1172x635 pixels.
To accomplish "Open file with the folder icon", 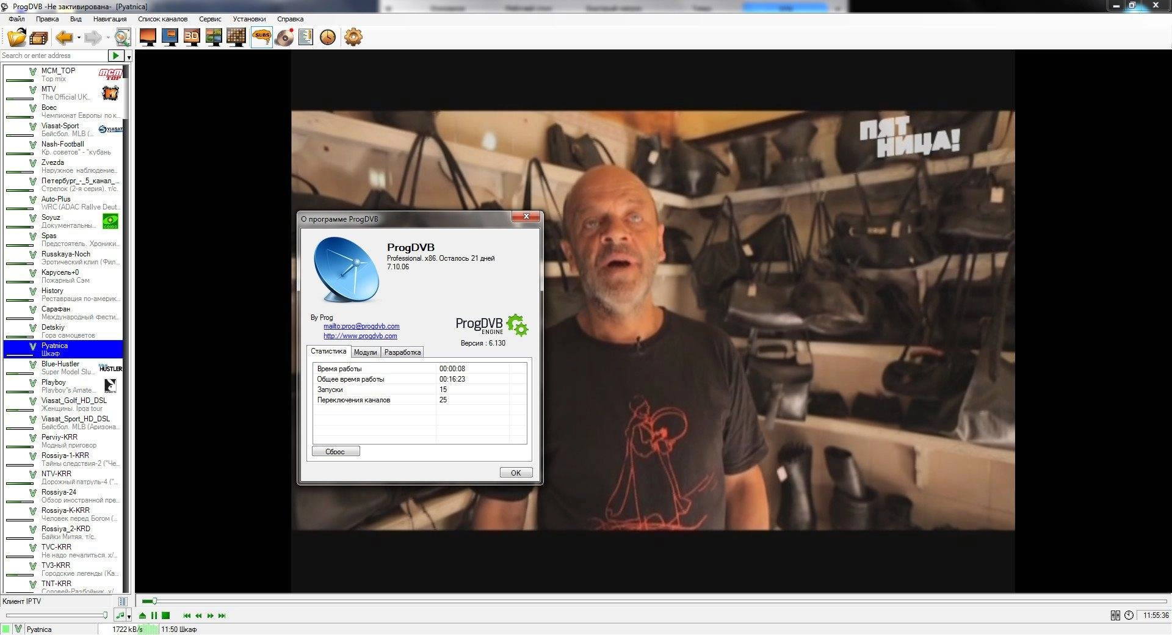I will 17,37.
